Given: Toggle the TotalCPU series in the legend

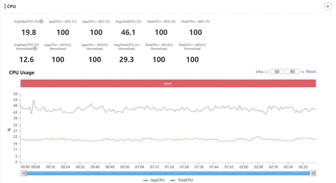Looking at the screenshot, I should click(x=182, y=180).
